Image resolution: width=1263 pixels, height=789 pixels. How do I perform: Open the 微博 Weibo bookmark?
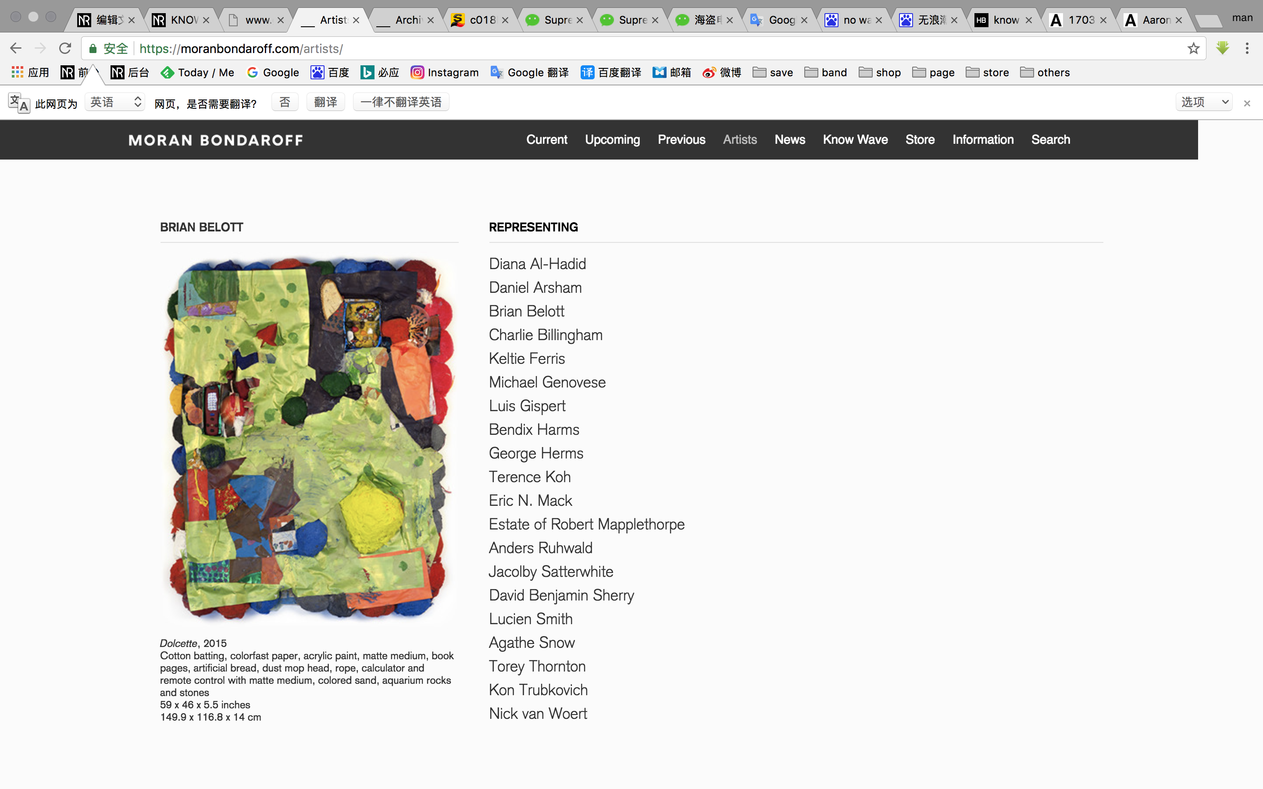(722, 72)
